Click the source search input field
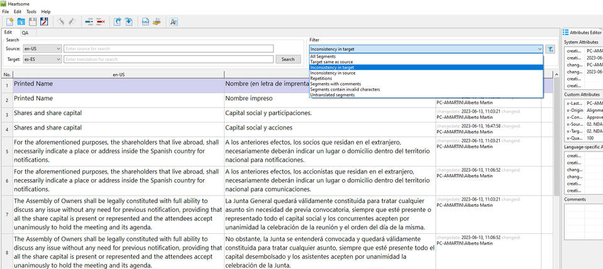The width and height of the screenshot is (603, 269). [169, 48]
